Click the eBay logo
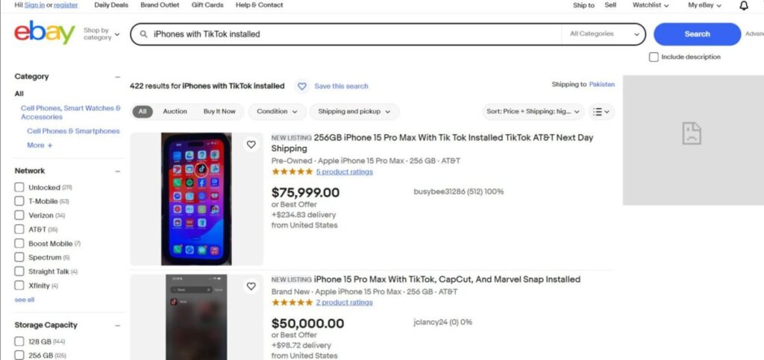The height and width of the screenshot is (360, 764). (x=45, y=34)
